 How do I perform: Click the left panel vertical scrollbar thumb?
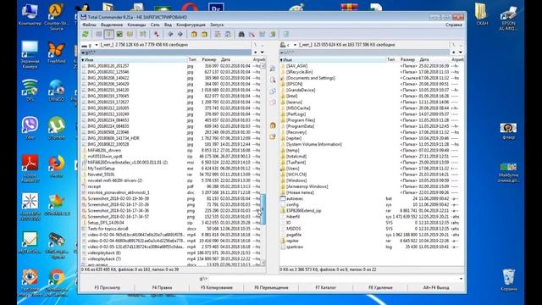pyautogui.click(x=263, y=209)
